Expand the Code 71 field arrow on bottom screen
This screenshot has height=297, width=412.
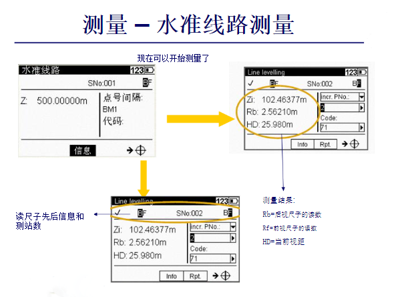pyautogui.click(x=232, y=258)
